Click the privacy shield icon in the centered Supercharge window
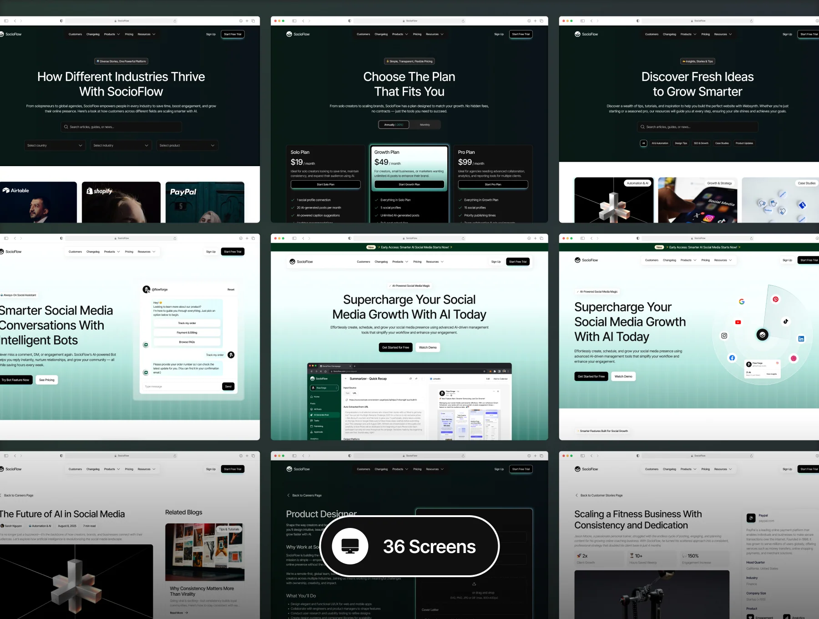 (349, 238)
